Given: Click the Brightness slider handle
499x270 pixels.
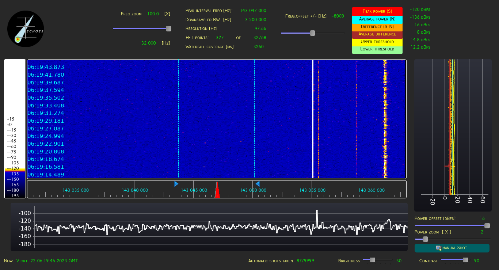Looking at the screenshot, I should coord(372,260).
